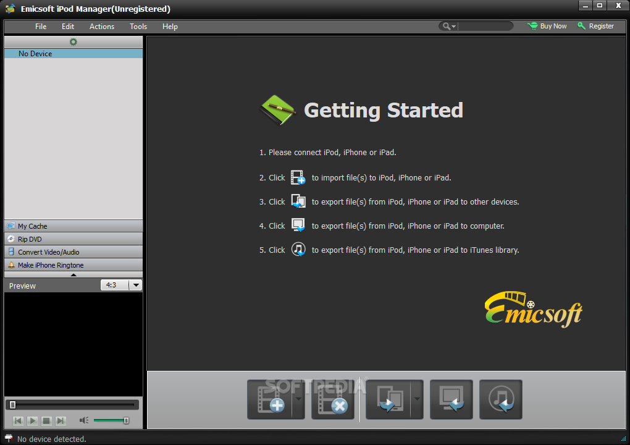This screenshot has width=630, height=445.
Task: Click the refresh device gear icon
Action: 73,42
